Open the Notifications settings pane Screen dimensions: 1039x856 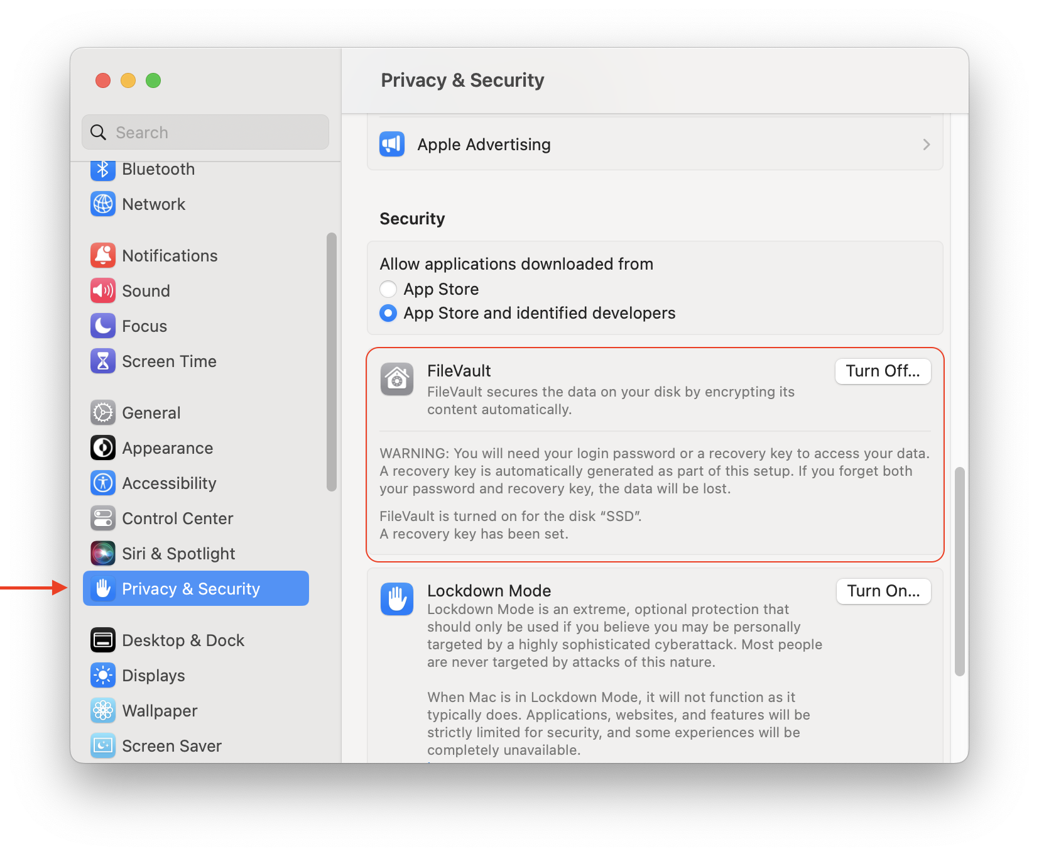(x=196, y=256)
